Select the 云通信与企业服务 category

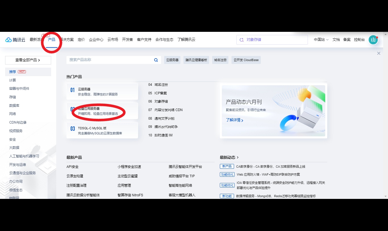coord(22,173)
